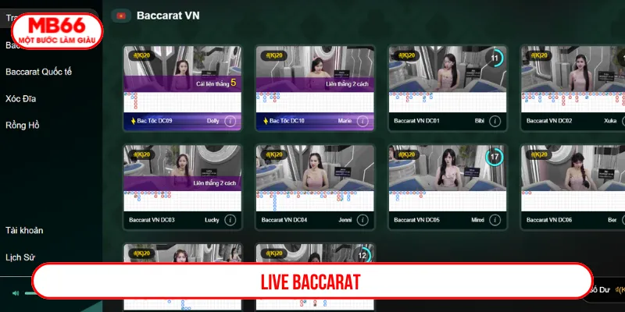Select Xóc Đĩa in sidebar
This screenshot has height=312, width=625.
[21, 99]
